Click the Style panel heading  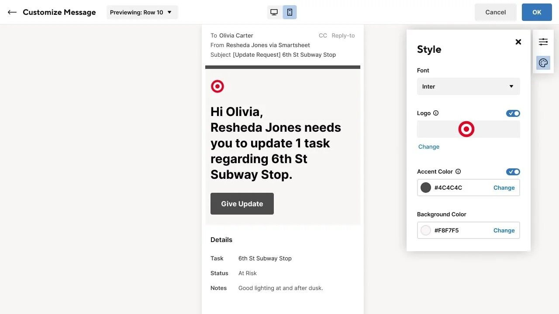(x=429, y=49)
